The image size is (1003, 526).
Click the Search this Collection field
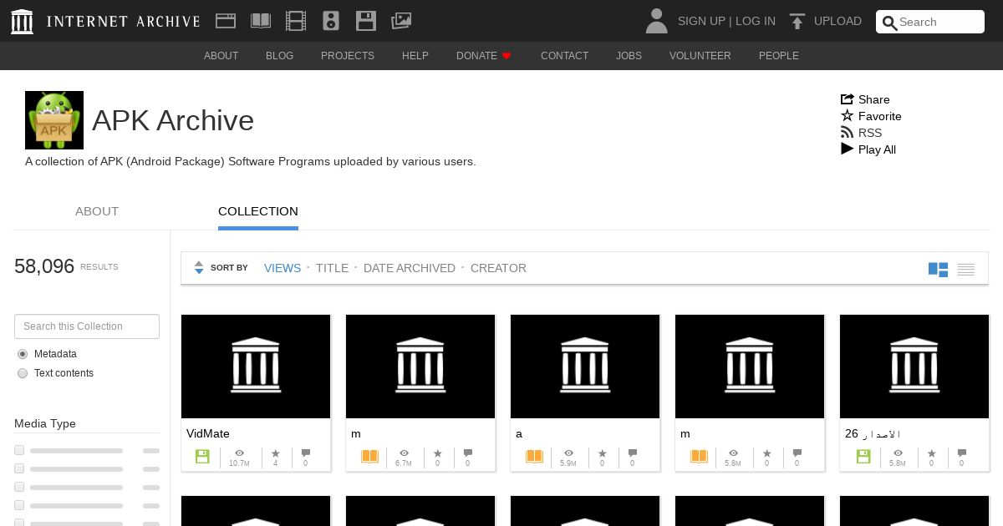87,326
